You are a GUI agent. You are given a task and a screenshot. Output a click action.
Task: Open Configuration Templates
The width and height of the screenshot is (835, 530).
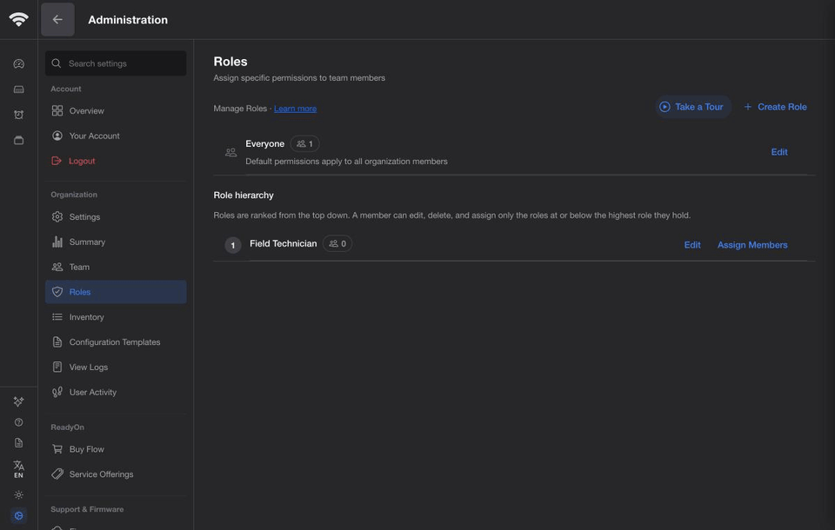pyautogui.click(x=116, y=341)
